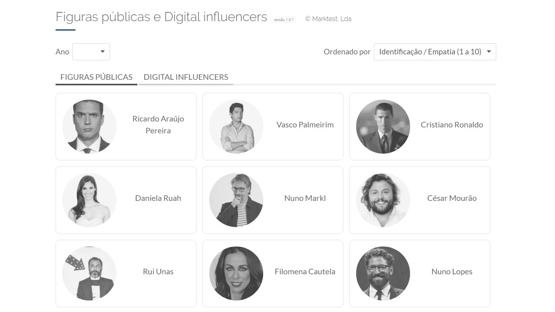Click Nuno Lopes's portrait photo

click(383, 273)
